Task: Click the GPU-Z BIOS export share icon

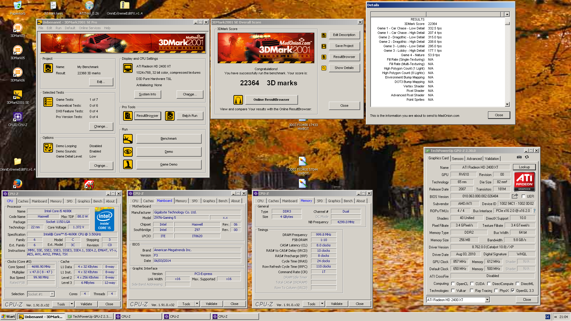Action: pyautogui.click(x=515, y=196)
